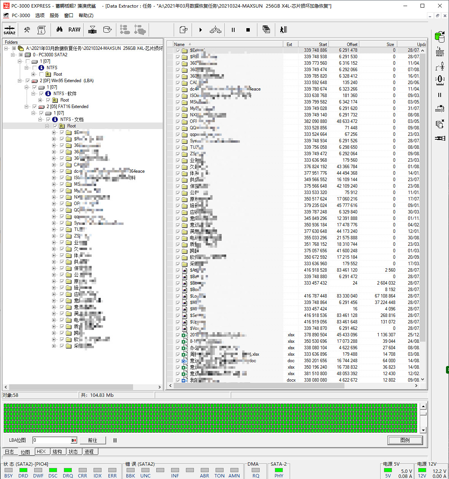Collapse the 2 [0F] Win95 Extended node
Screen dimensions: 449x479
click(20, 81)
